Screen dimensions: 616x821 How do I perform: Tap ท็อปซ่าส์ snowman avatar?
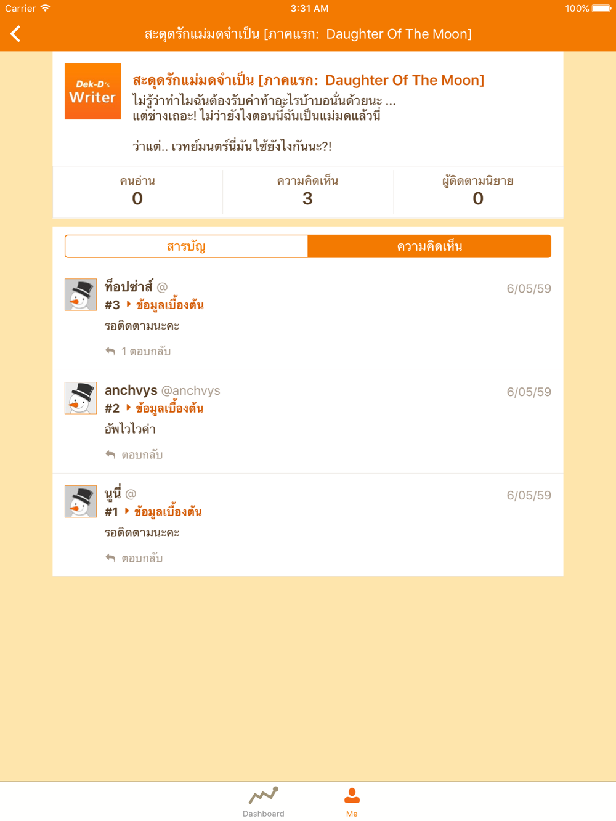click(81, 294)
